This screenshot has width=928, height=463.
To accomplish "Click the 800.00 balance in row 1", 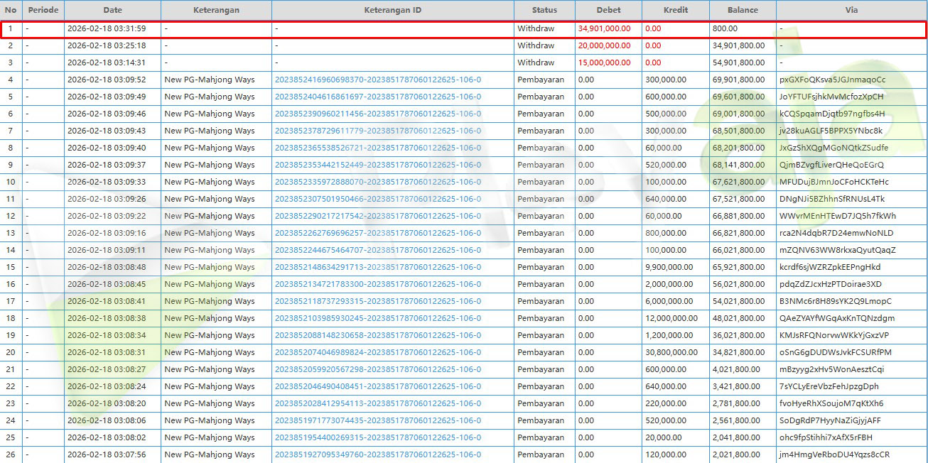I will (x=725, y=28).
